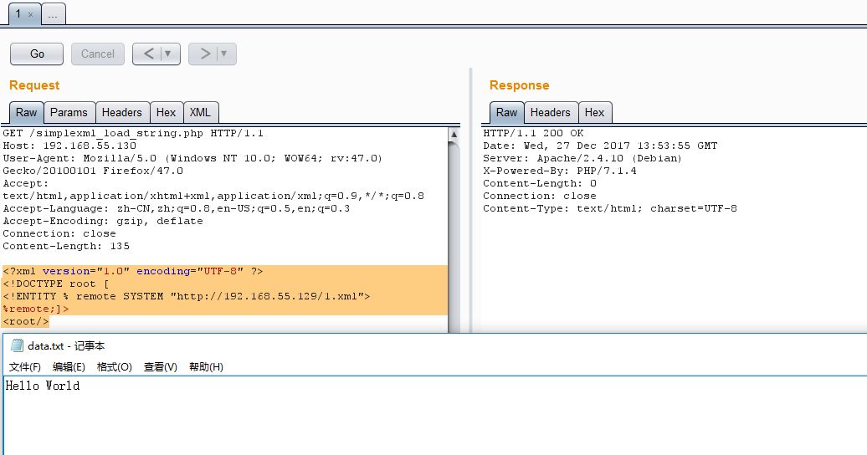Switch Request view to Params tab

point(69,112)
